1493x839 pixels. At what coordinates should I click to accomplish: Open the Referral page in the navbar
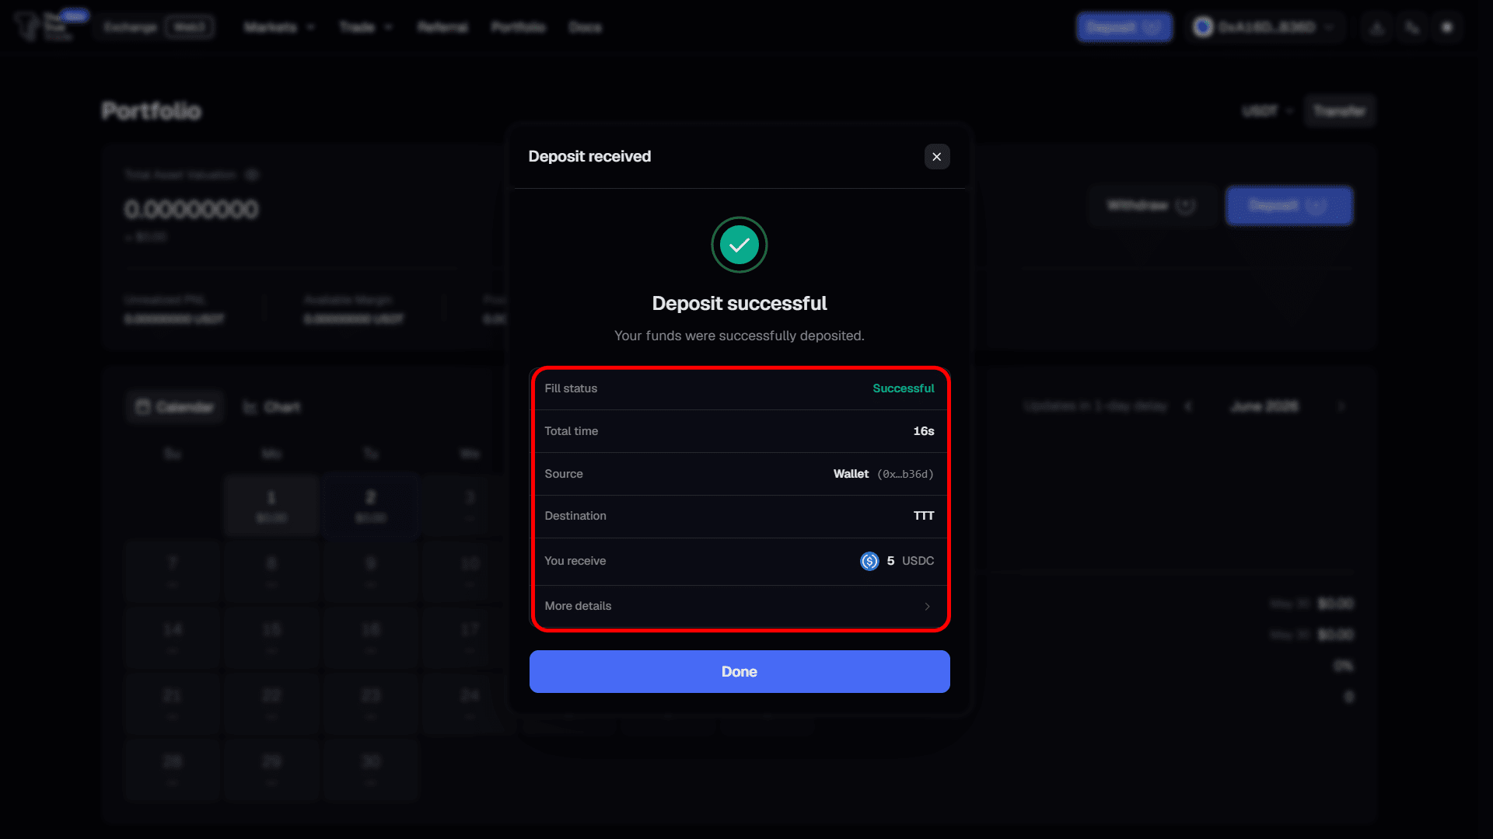[x=442, y=27]
